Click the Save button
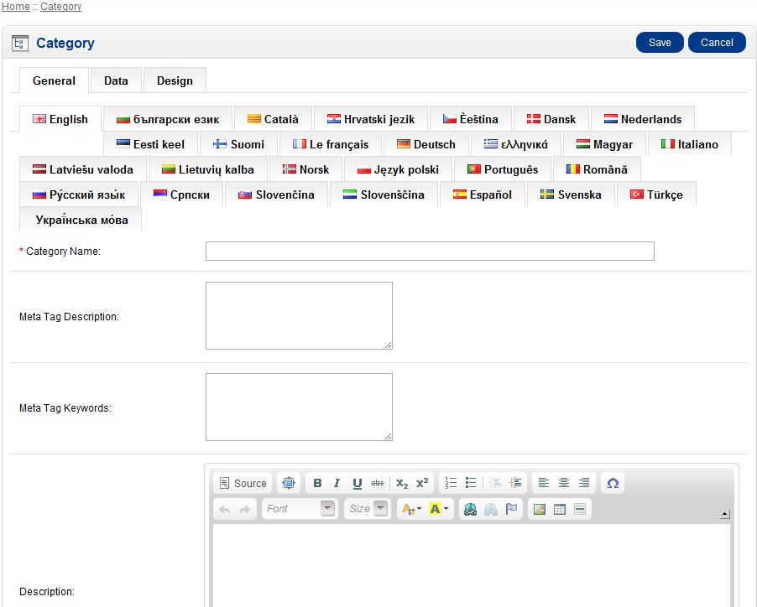The image size is (757, 607). tap(660, 43)
